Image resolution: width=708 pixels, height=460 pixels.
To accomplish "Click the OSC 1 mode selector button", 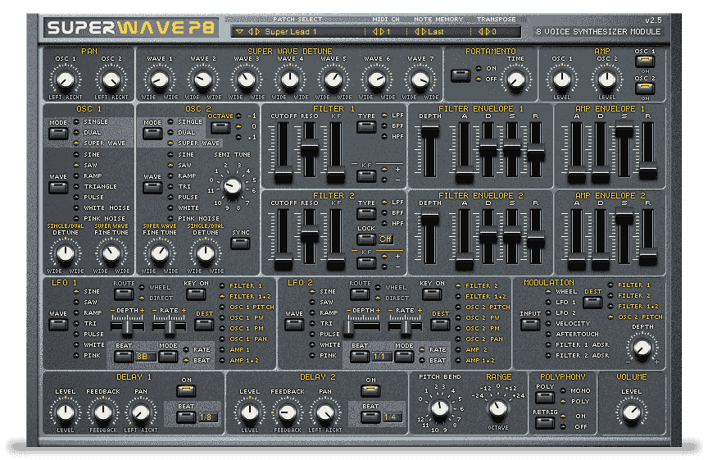I will (x=58, y=134).
